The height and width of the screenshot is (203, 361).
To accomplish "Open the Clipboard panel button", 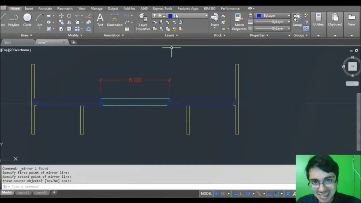I will pos(335,25).
